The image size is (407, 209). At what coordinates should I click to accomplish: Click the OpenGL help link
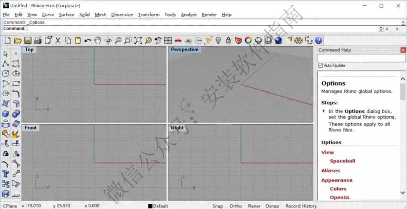coord(340,197)
